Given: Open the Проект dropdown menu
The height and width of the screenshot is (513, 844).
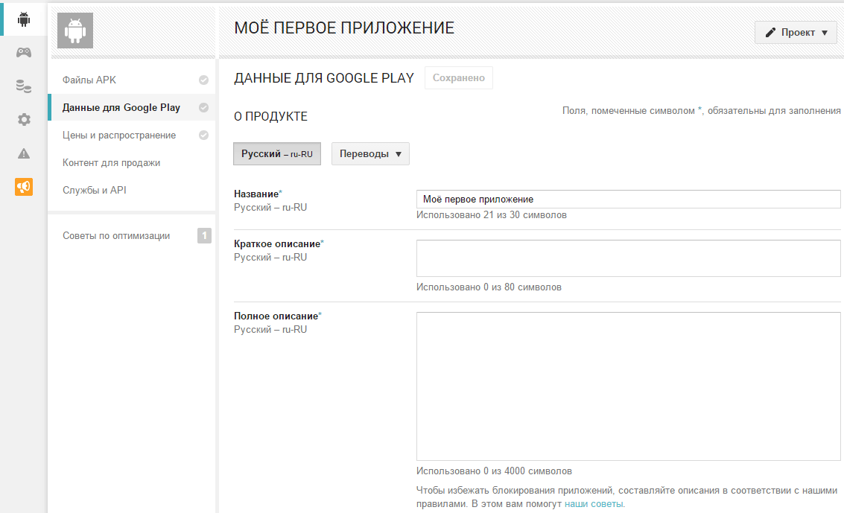Looking at the screenshot, I should [x=796, y=32].
